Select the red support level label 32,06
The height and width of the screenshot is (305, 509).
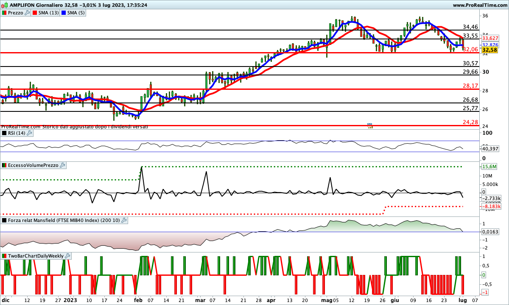pyautogui.click(x=470, y=49)
